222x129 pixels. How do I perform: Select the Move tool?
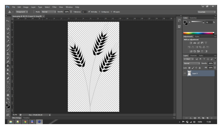[8, 21]
